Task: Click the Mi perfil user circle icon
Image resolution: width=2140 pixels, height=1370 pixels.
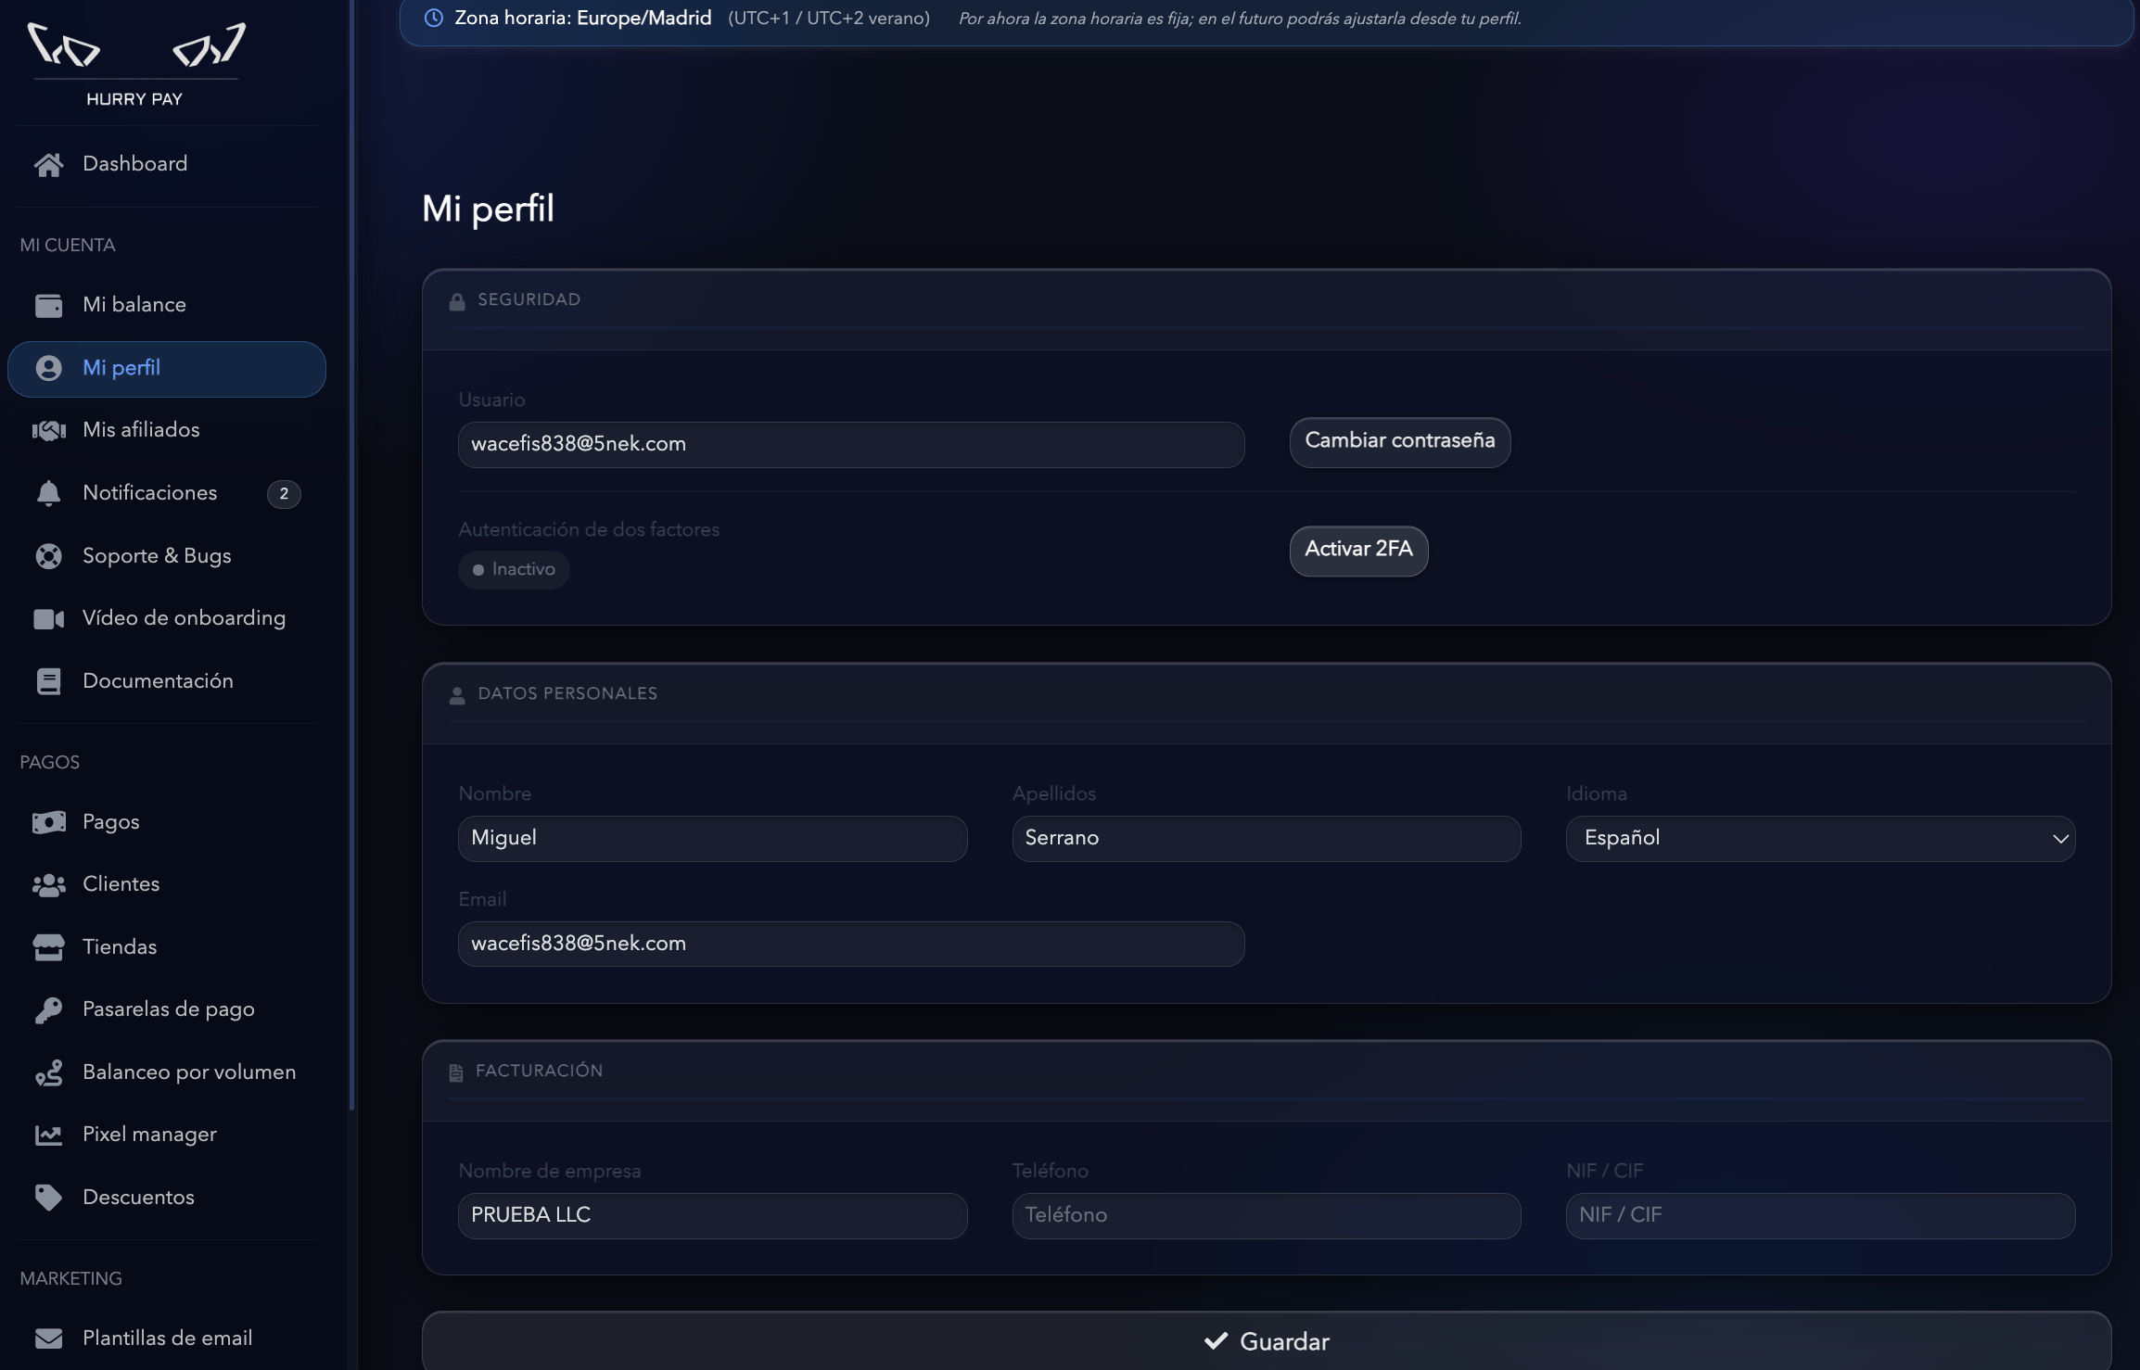Action: [48, 368]
